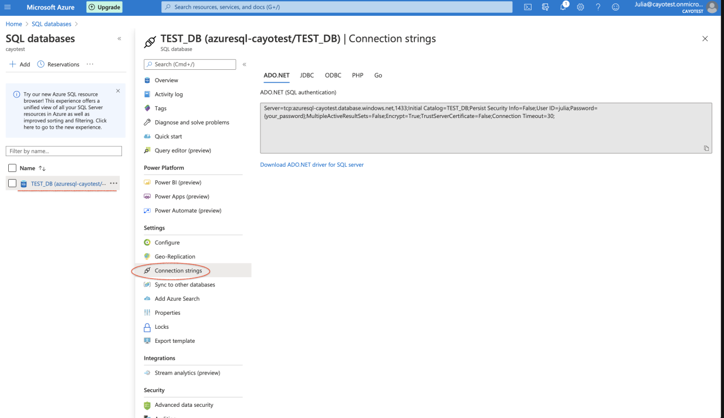The width and height of the screenshot is (724, 418).
Task: Open the directory and subscription filter icon
Action: click(545, 7)
